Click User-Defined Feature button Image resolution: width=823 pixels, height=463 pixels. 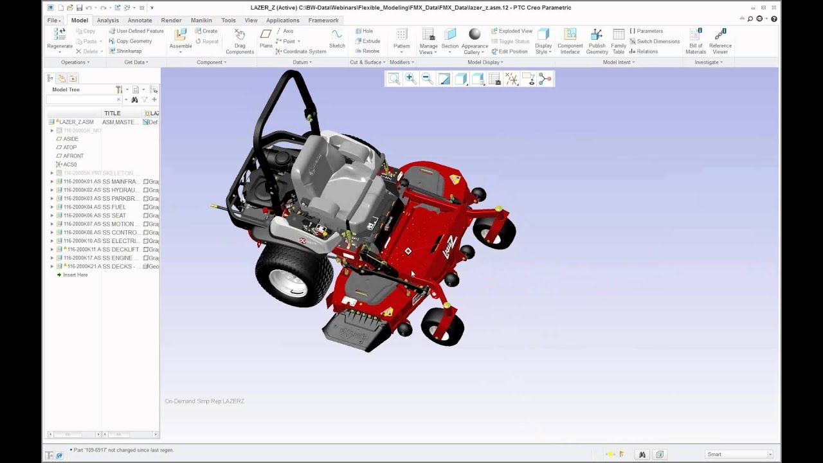(136, 31)
